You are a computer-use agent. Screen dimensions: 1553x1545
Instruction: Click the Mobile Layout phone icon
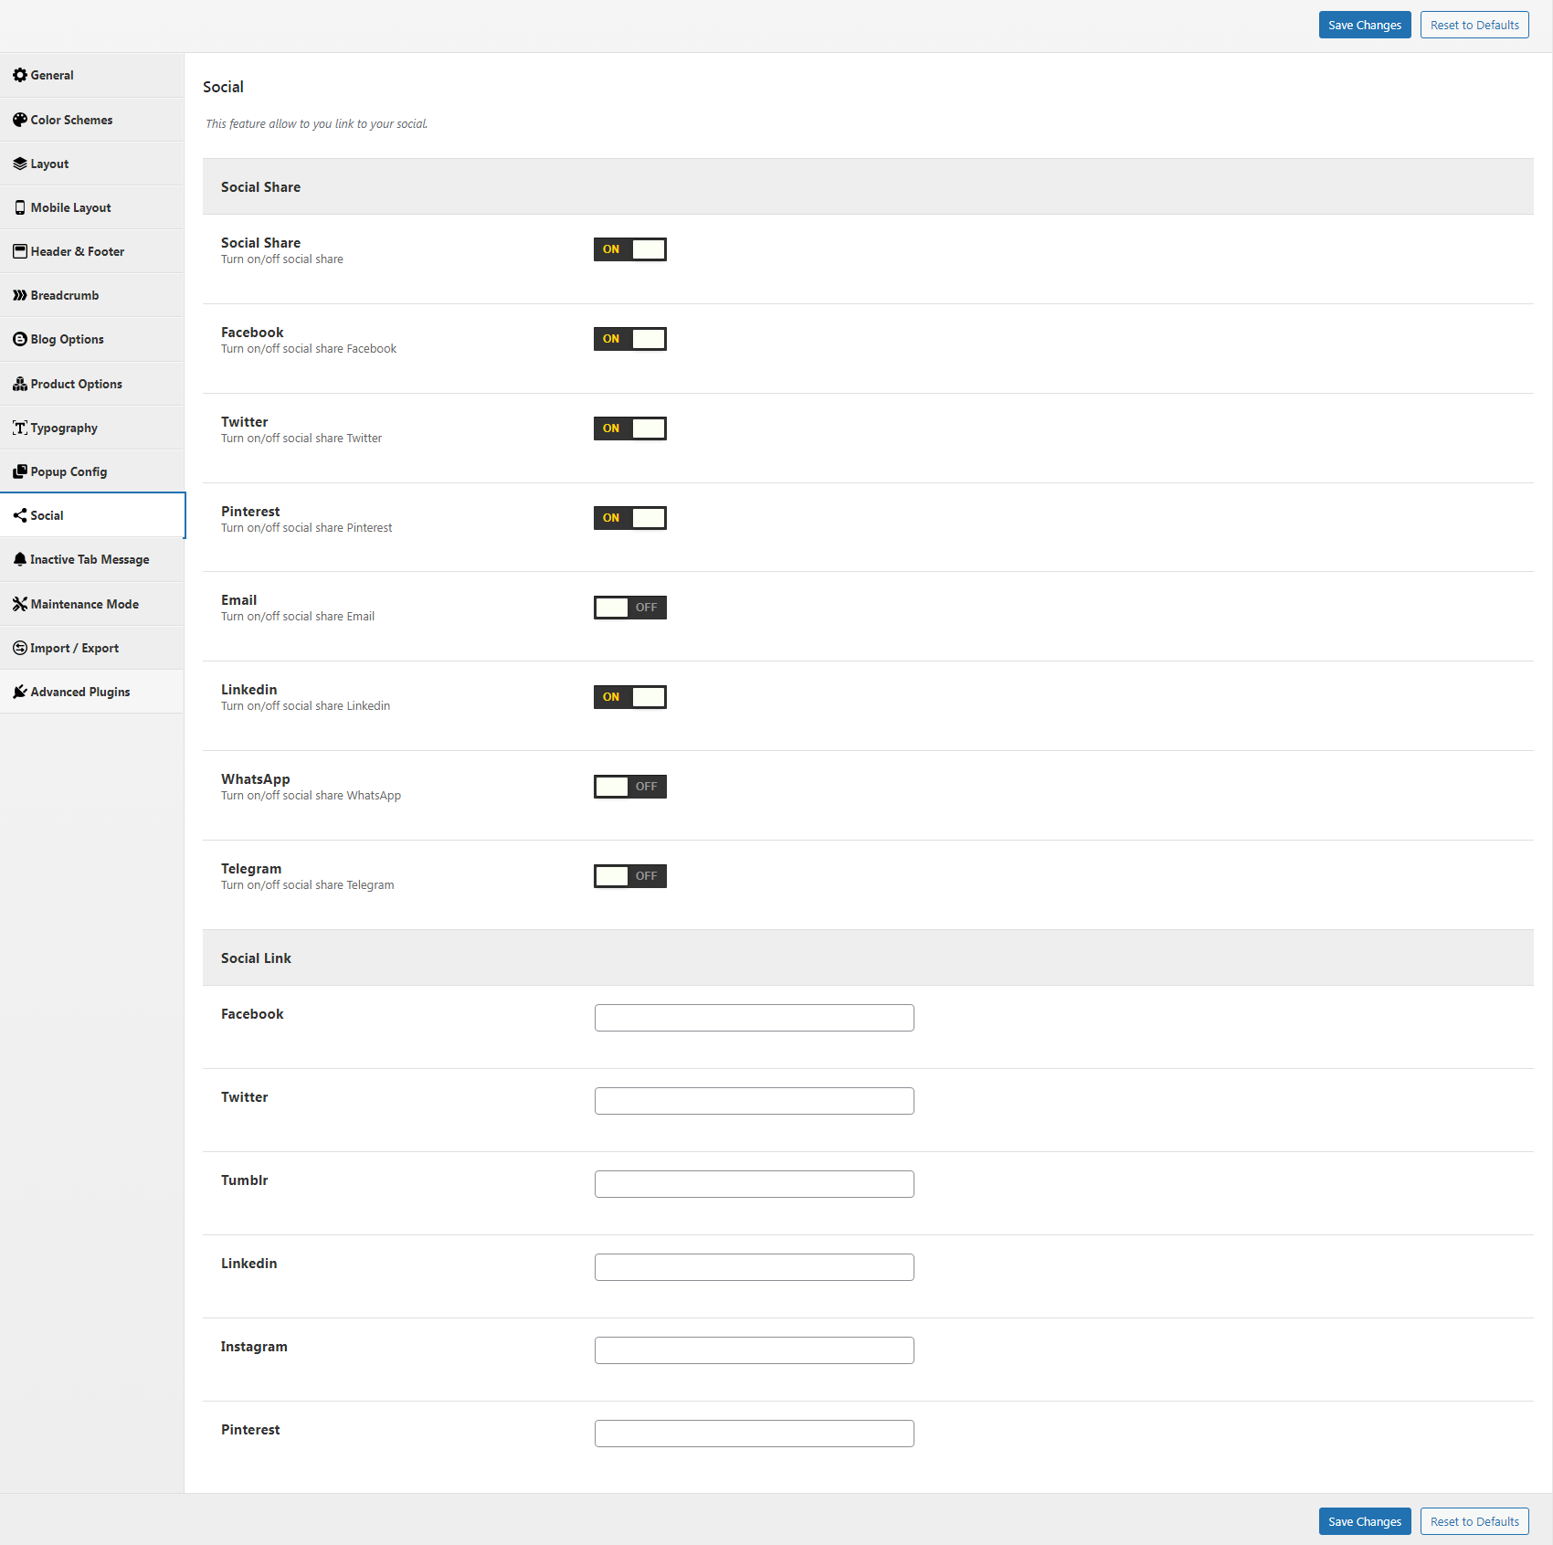tap(19, 207)
